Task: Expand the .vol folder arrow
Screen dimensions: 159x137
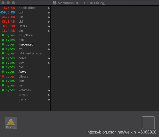Action: 49,49
